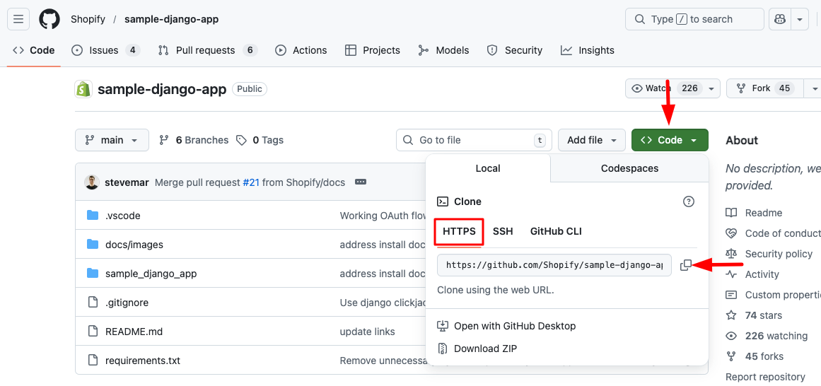Copy the clone URL to clipboard
The image size is (821, 386).
(685, 265)
